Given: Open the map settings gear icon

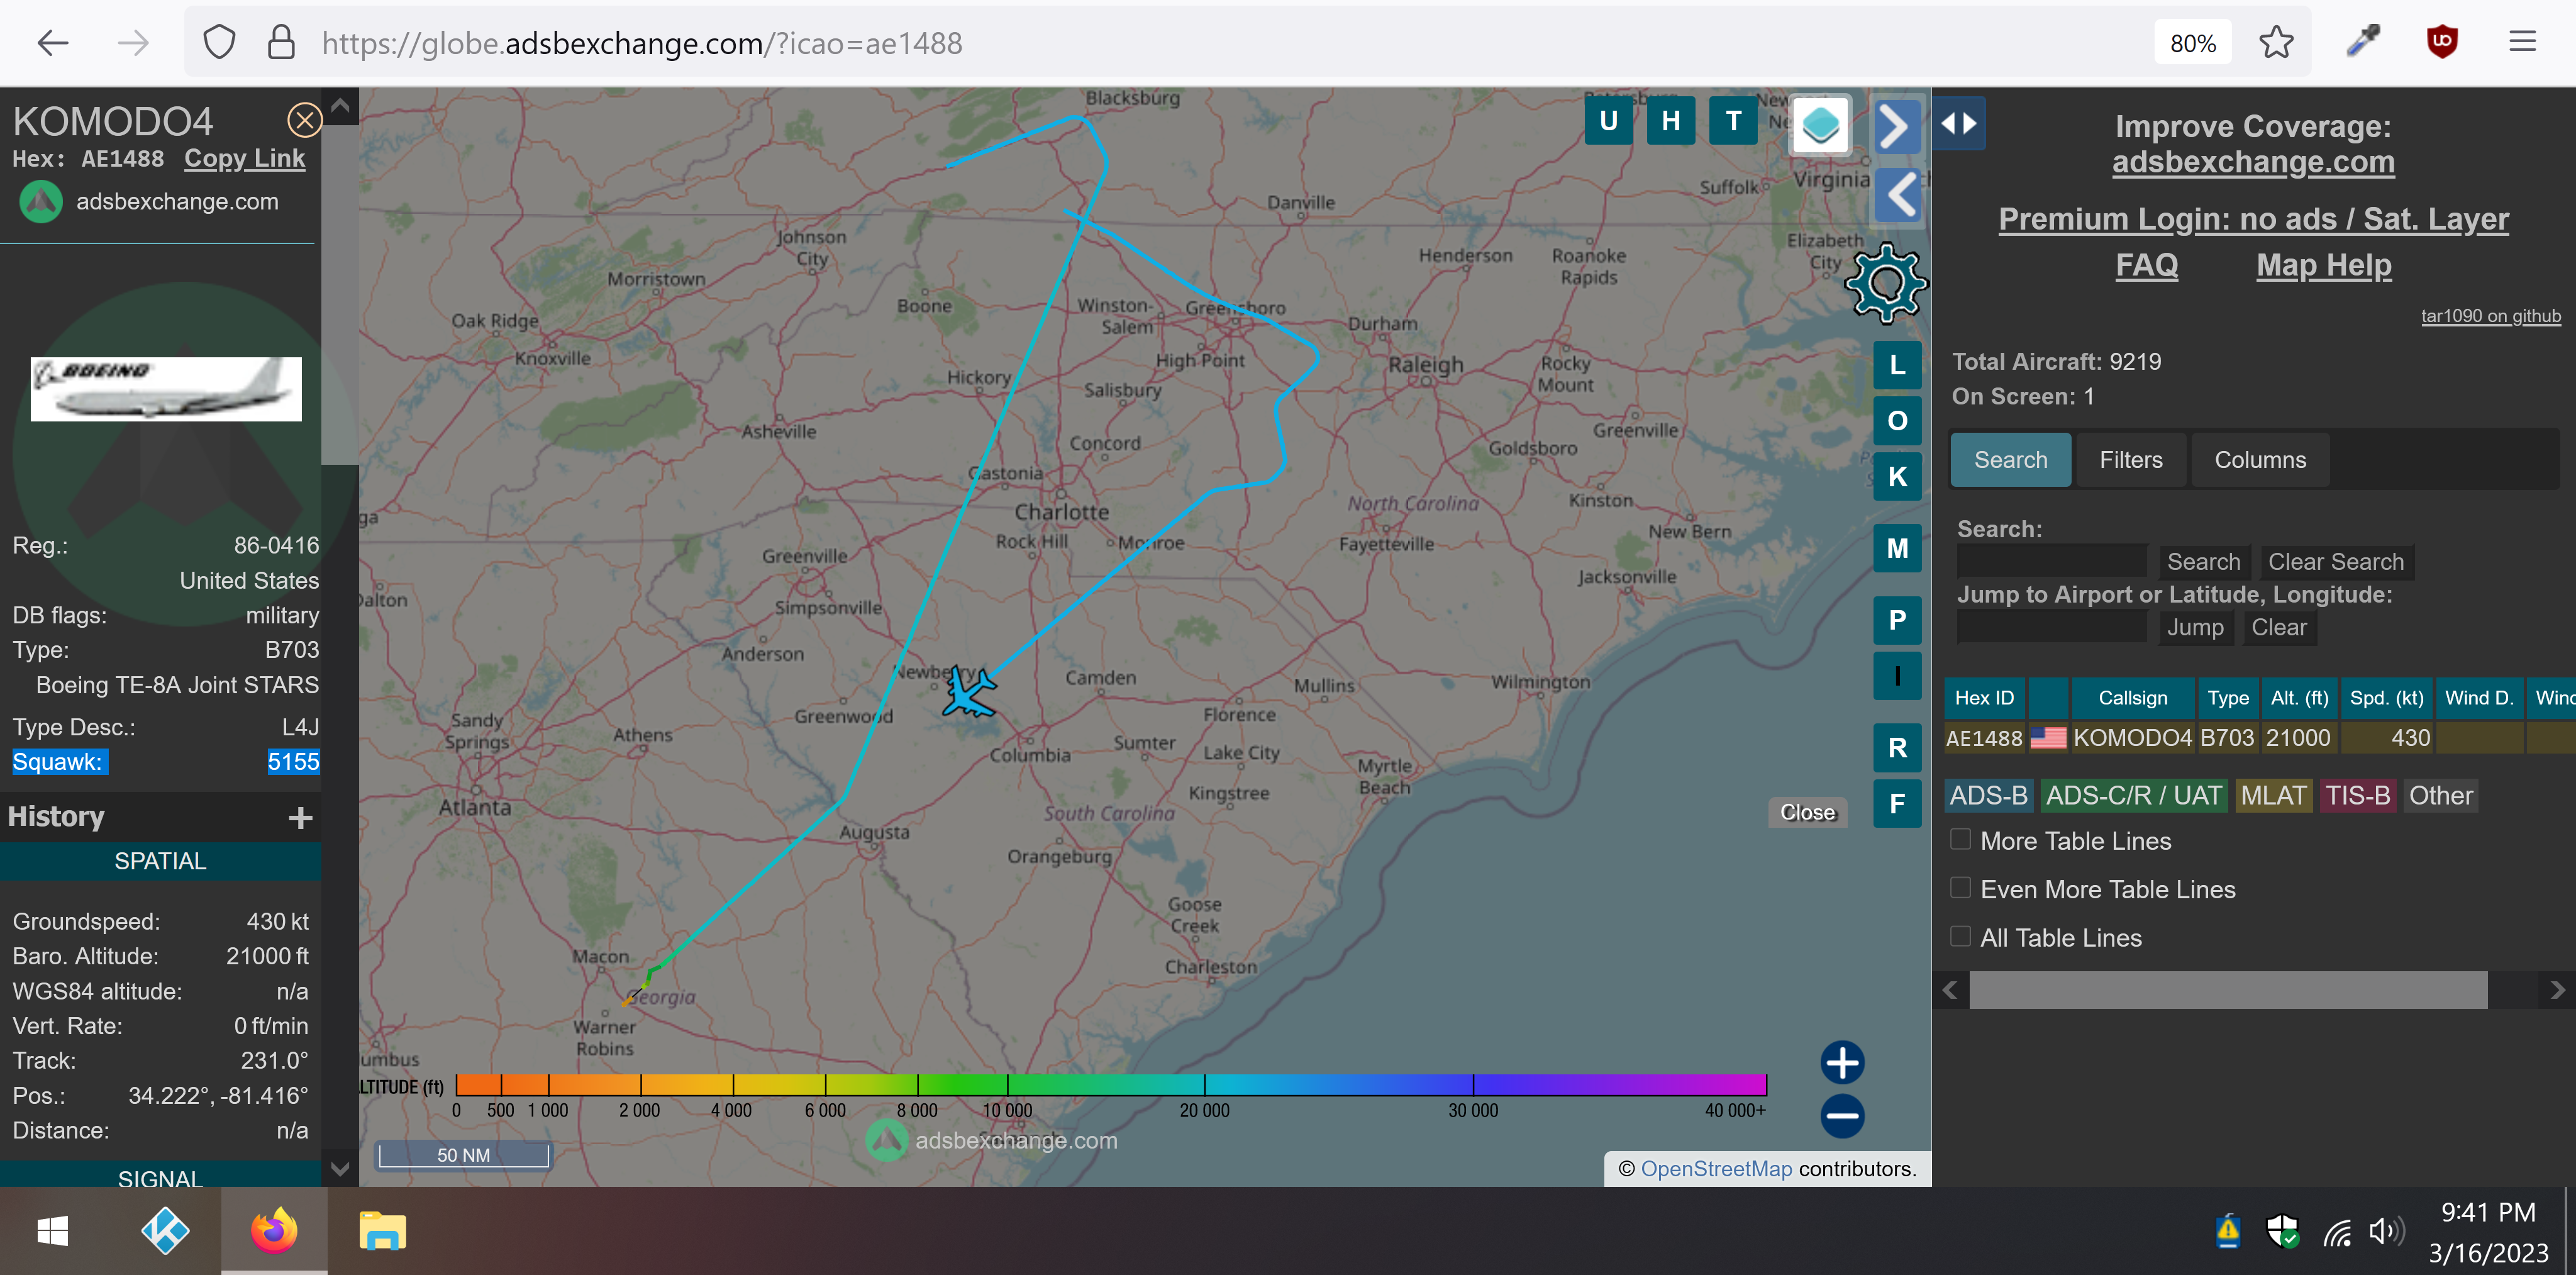Looking at the screenshot, I should click(1886, 284).
